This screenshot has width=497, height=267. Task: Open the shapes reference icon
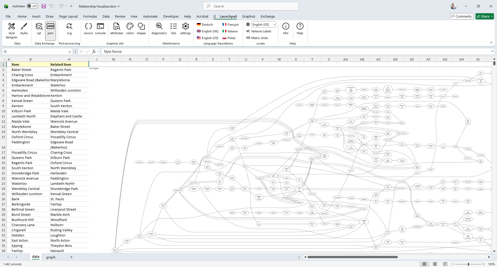141,29
